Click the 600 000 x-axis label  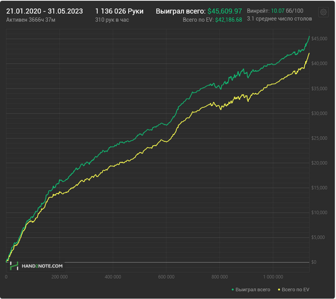tap(166, 277)
